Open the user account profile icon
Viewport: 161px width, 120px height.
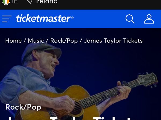tap(149, 19)
